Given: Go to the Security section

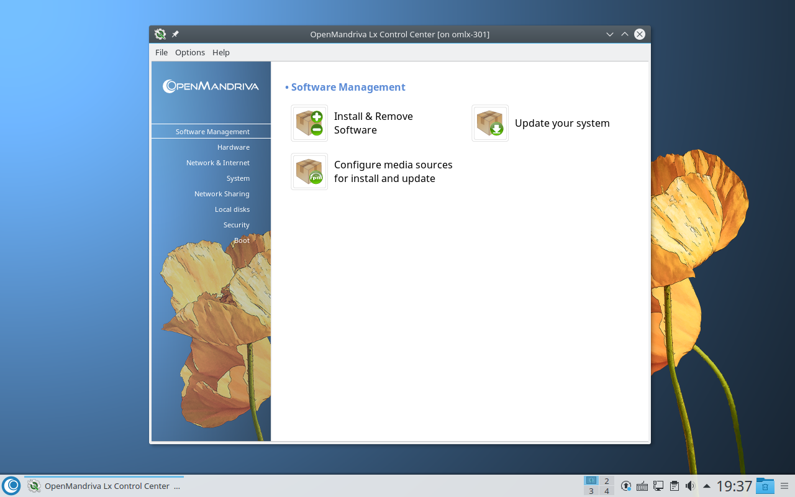Looking at the screenshot, I should tap(237, 225).
